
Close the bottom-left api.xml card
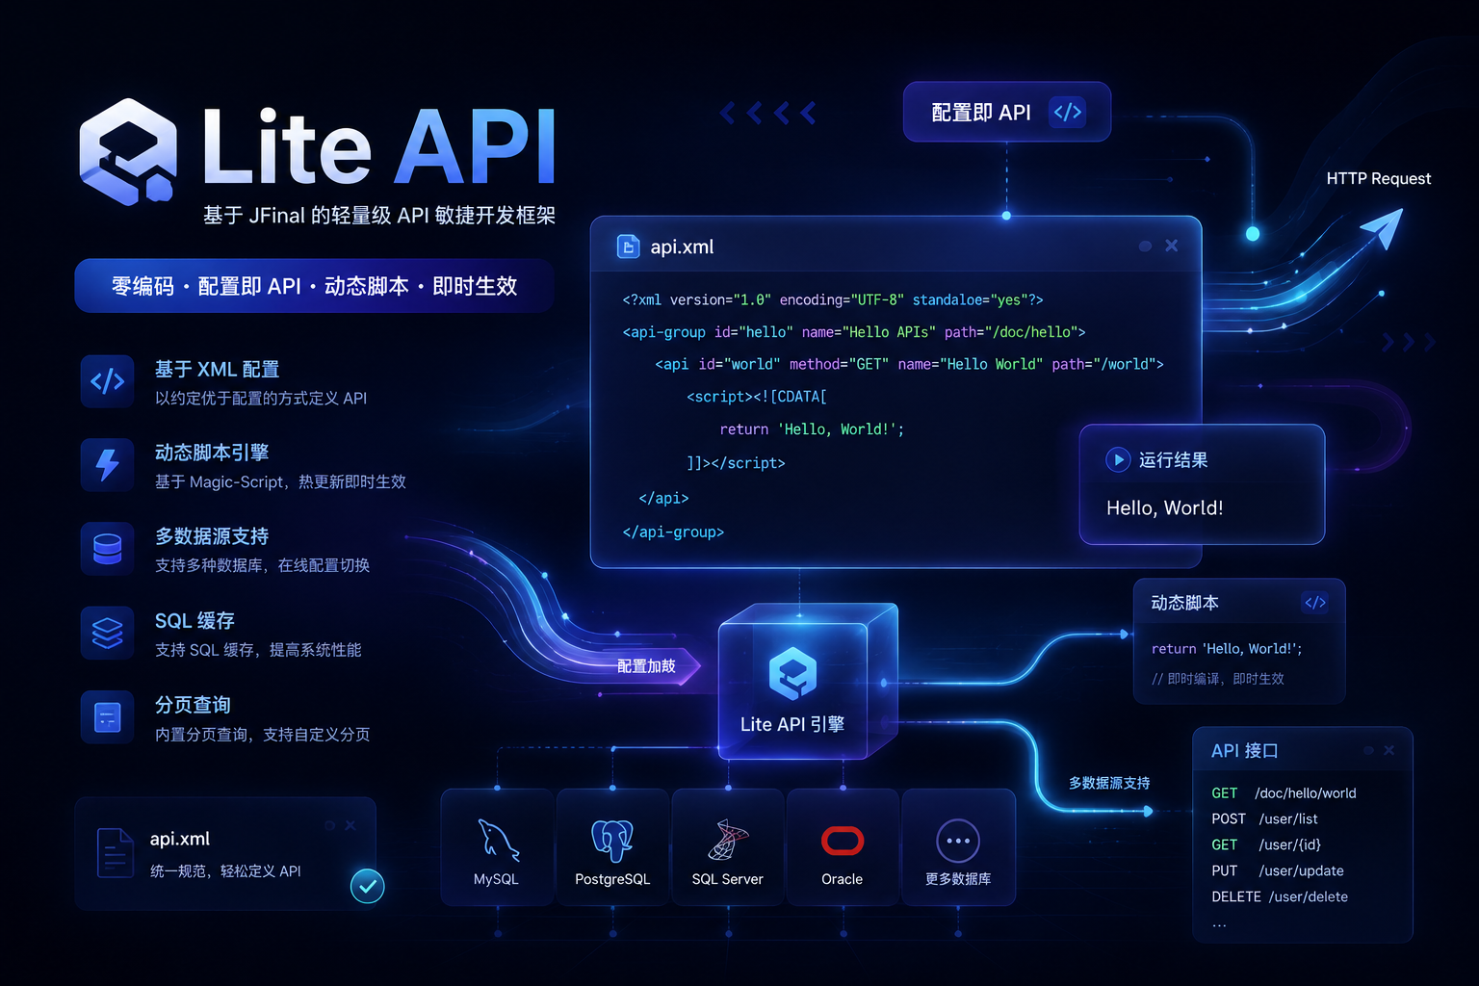coord(350,825)
